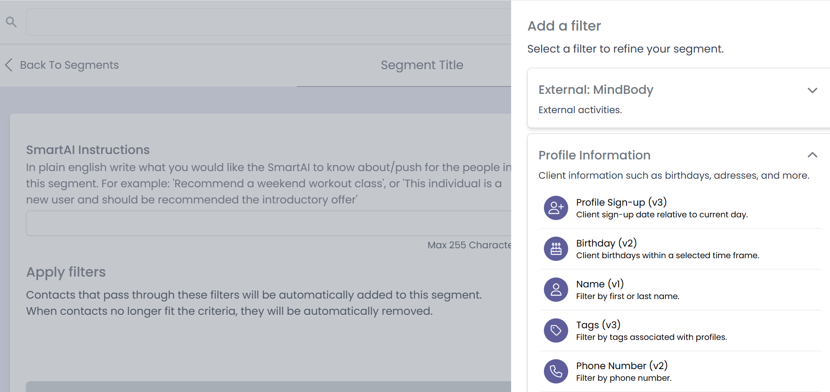Select the Birthday (v2) filter
The width and height of the screenshot is (830, 392).
(606, 243)
